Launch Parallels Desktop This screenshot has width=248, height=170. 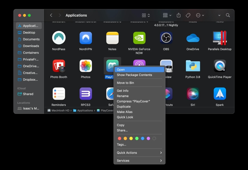coord(219,39)
